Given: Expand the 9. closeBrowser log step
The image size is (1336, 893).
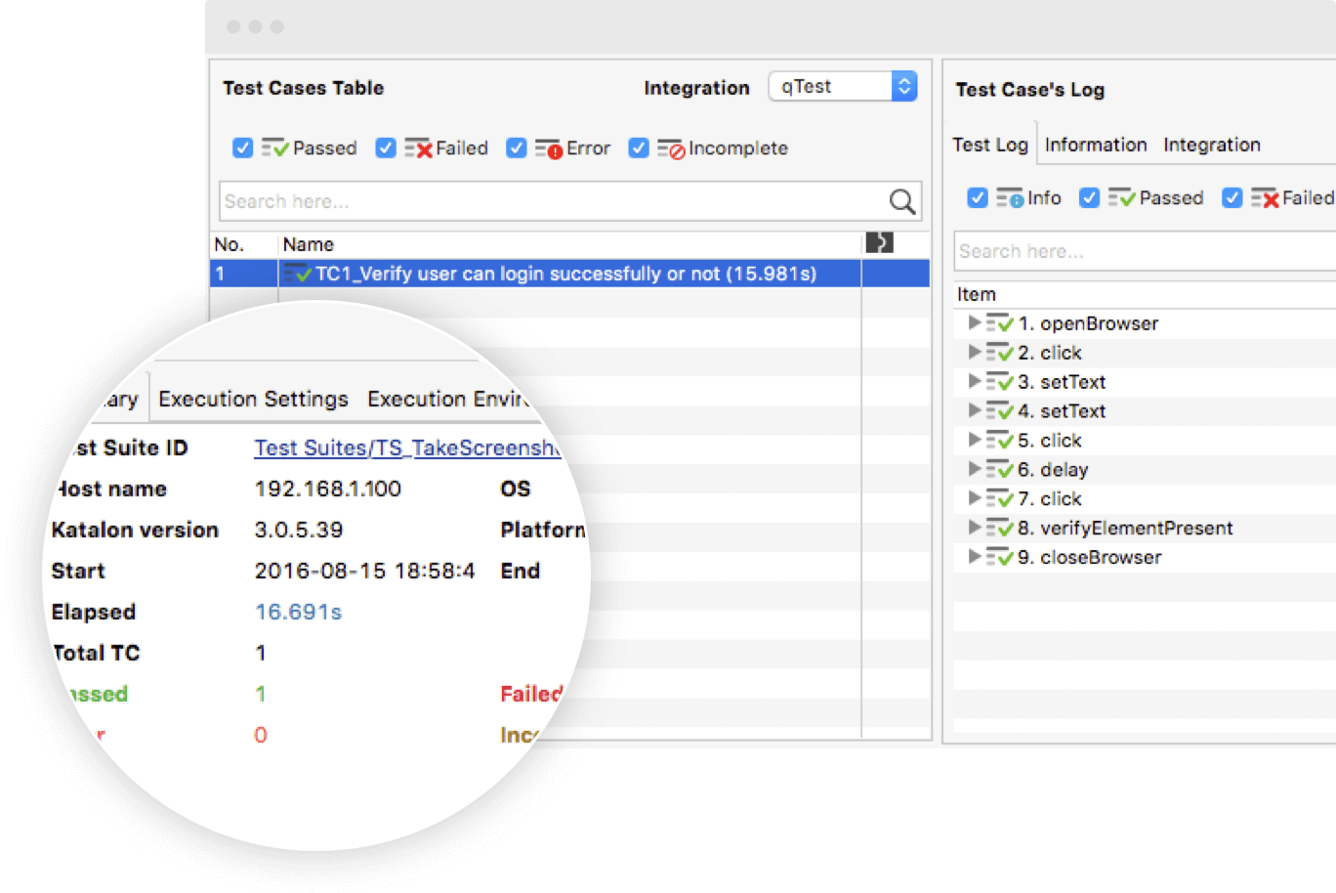Looking at the screenshot, I should (974, 556).
